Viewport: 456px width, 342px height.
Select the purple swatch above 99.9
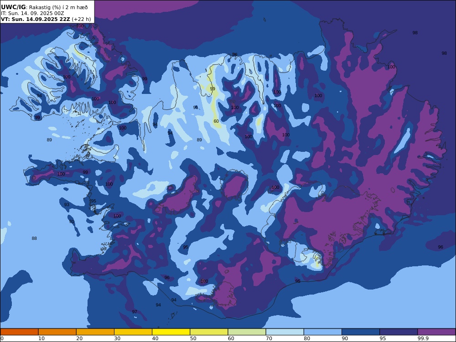[436, 332]
